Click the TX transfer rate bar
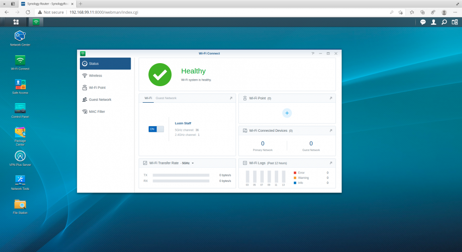Image resolution: width=462 pixels, height=252 pixels. (x=181, y=175)
